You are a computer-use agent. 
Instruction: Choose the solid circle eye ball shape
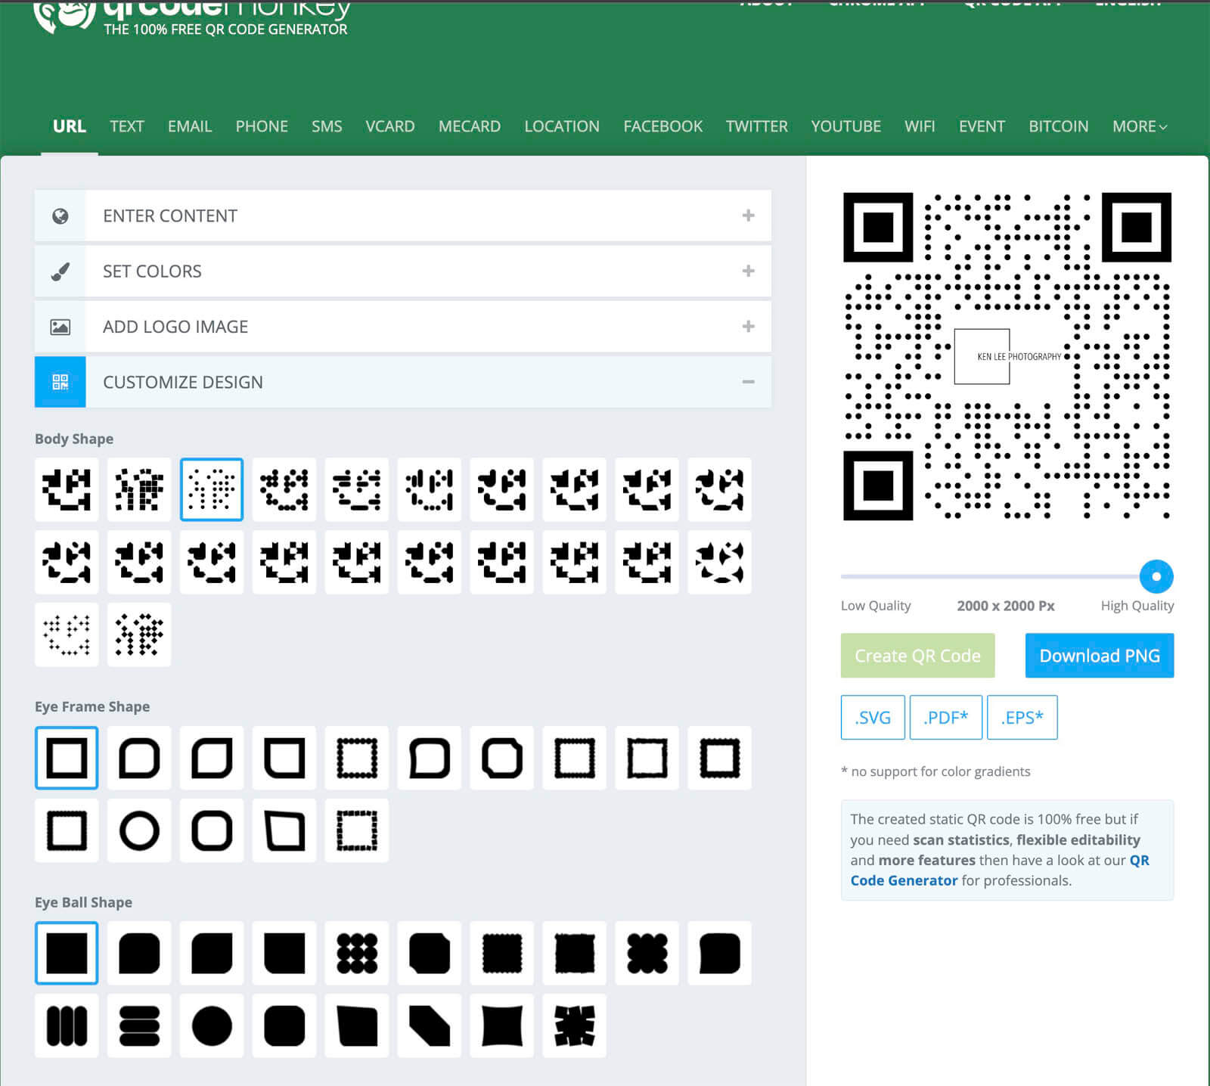pos(212,1025)
